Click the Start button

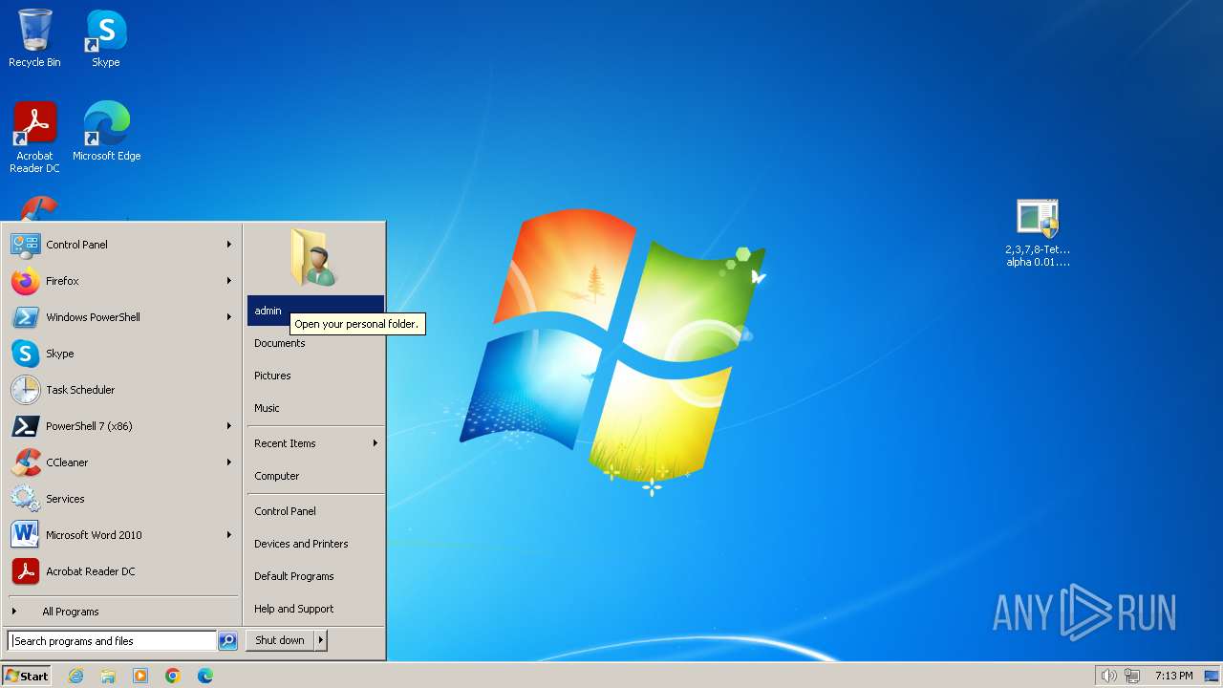27,676
